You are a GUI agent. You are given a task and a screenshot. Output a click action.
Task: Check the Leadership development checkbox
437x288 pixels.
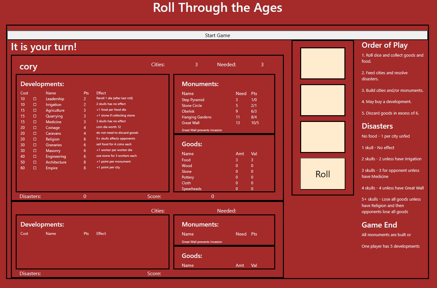[x=35, y=99]
